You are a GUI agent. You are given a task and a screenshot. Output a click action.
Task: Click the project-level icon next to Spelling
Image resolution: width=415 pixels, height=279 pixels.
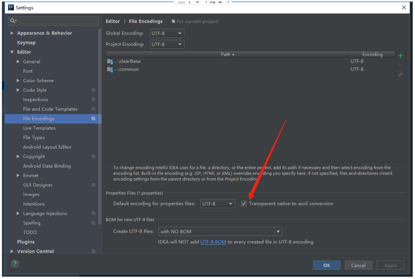(94, 223)
